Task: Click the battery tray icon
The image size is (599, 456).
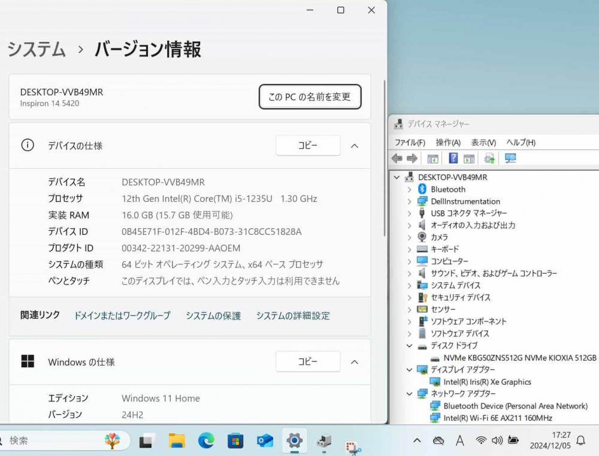Action: click(513, 440)
